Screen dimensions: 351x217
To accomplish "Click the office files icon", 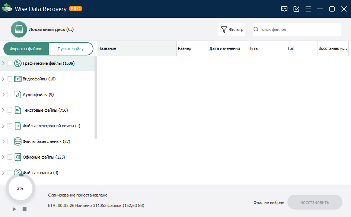I will (x=18, y=157).
